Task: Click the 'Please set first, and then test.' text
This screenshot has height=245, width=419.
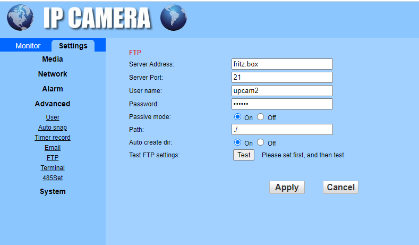Action: pos(304,155)
